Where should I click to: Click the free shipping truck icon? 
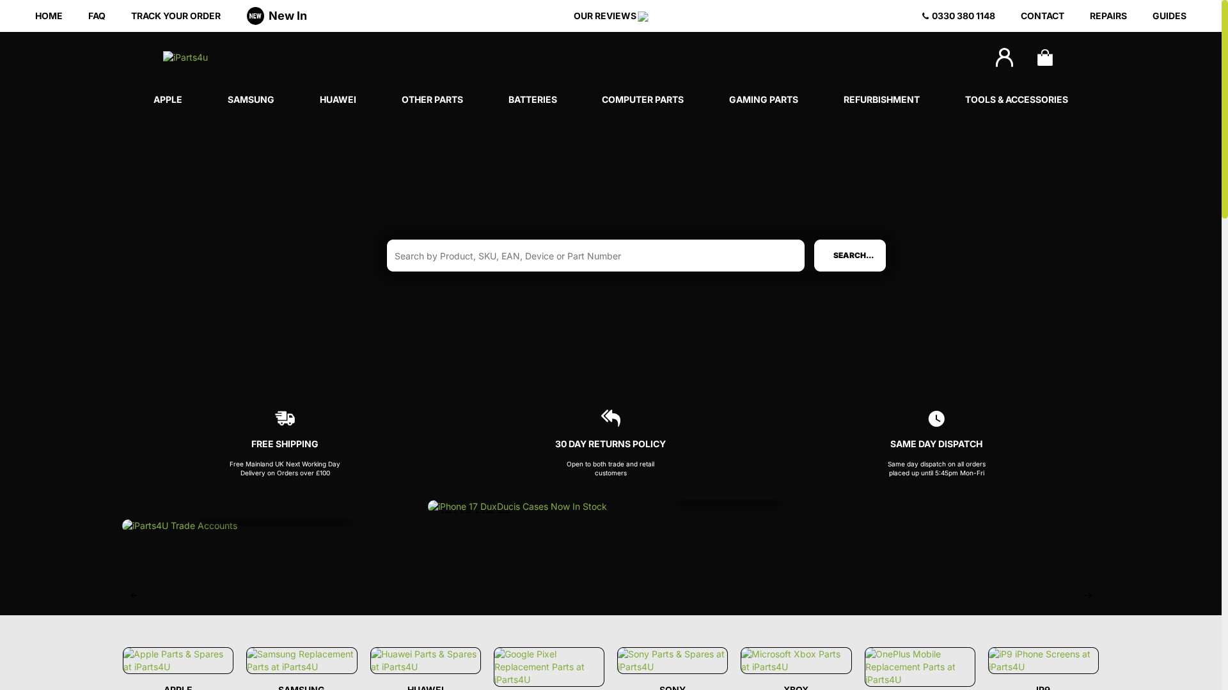click(x=285, y=418)
